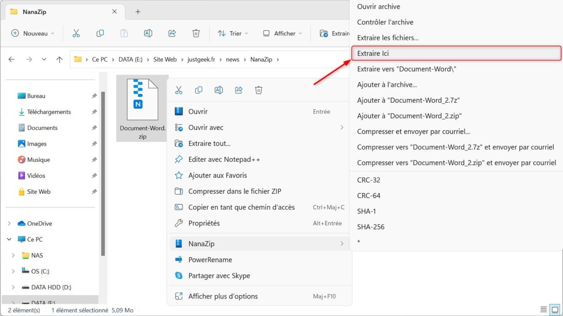Open Propriétés from context menu
Screen dimensions: 563x316
coord(260,223)
